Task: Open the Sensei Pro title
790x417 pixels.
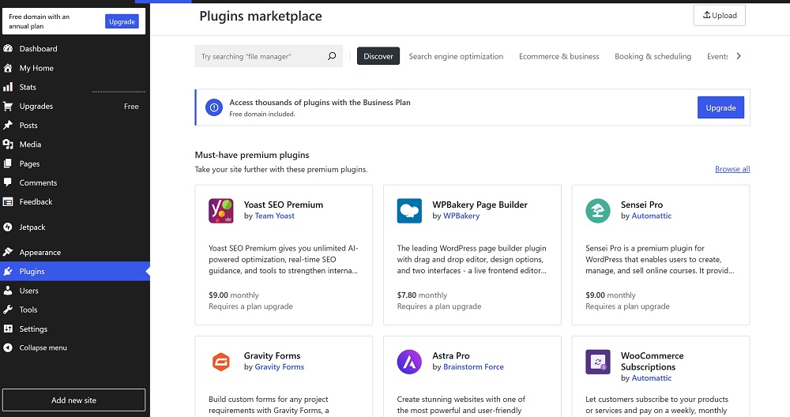Action: pyautogui.click(x=641, y=205)
